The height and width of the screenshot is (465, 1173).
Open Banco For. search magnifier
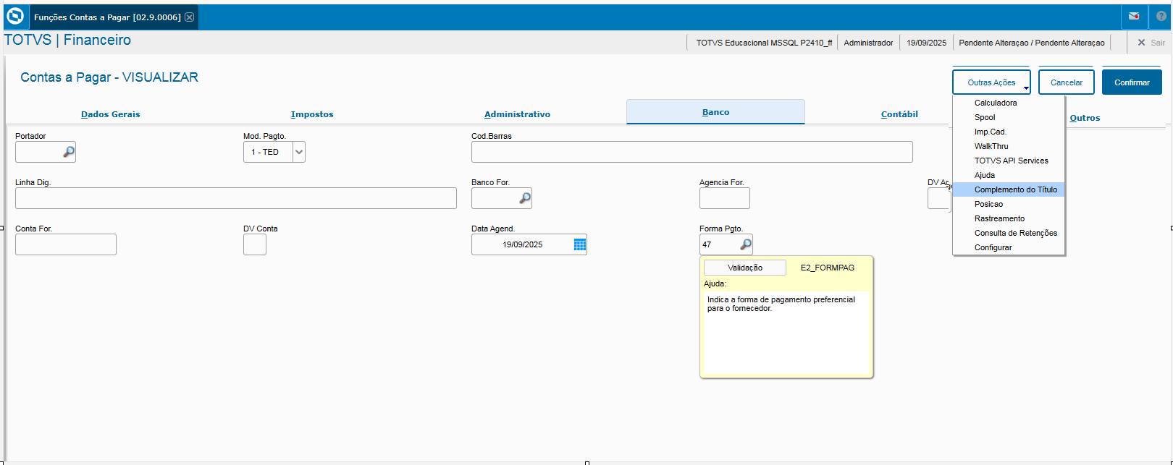(x=524, y=198)
